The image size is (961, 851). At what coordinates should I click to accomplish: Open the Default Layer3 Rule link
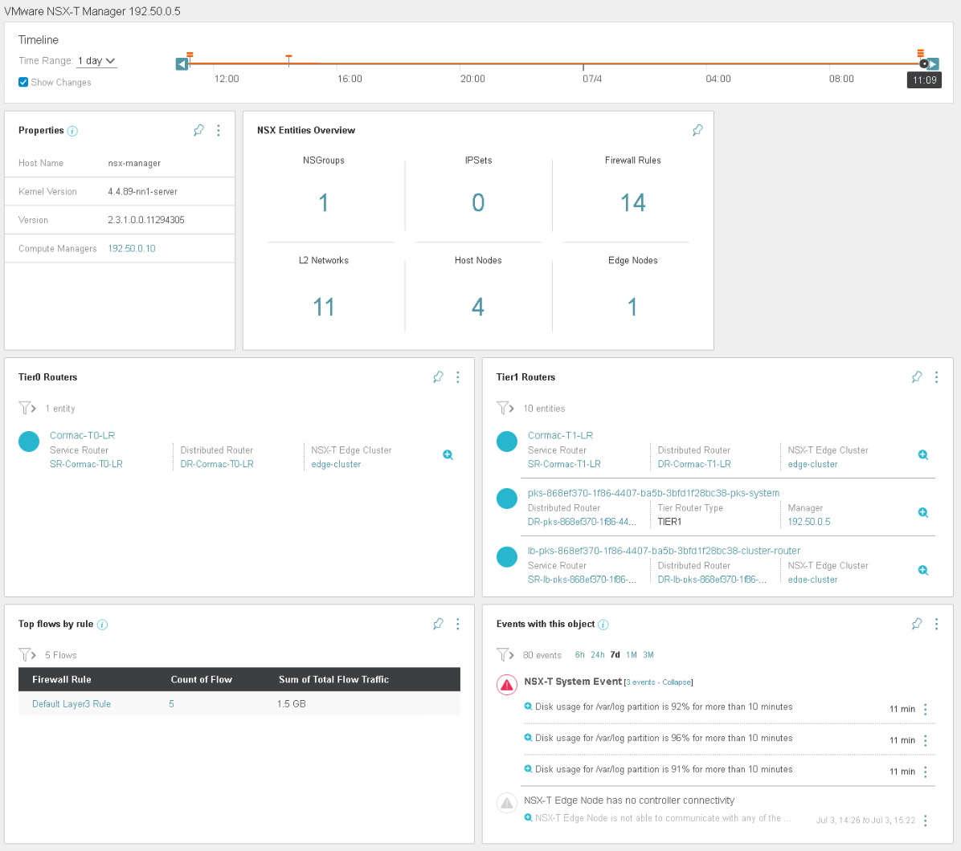[72, 704]
